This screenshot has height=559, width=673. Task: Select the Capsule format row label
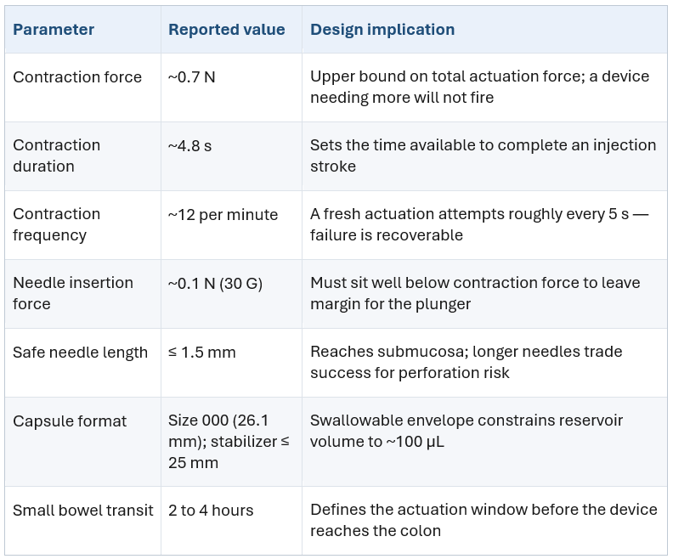click(x=70, y=421)
